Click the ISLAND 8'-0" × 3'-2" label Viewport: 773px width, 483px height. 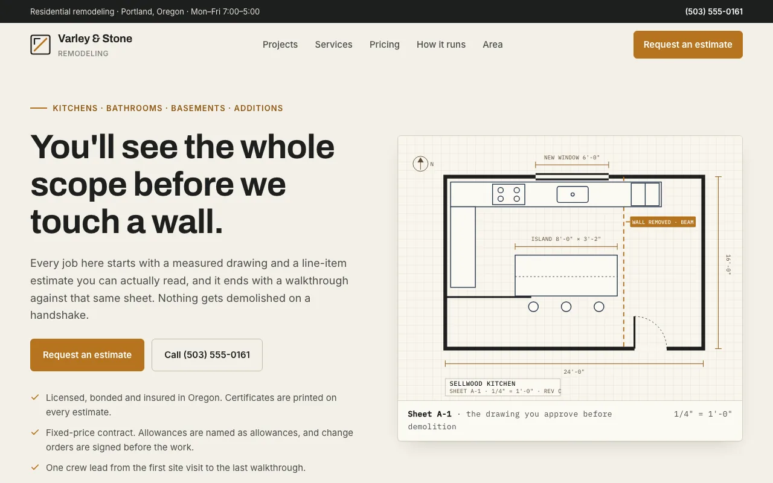pos(566,239)
